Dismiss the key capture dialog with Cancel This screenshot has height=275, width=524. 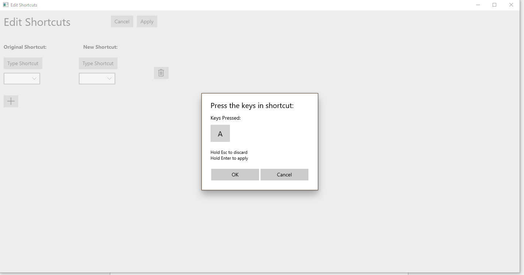(x=284, y=175)
